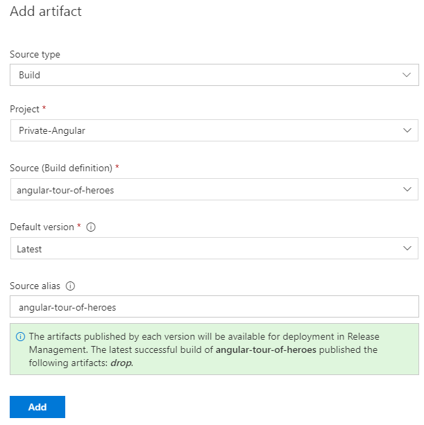The image size is (424, 425).
Task: Click the chevron arrow in Default version field
Action: [407, 248]
